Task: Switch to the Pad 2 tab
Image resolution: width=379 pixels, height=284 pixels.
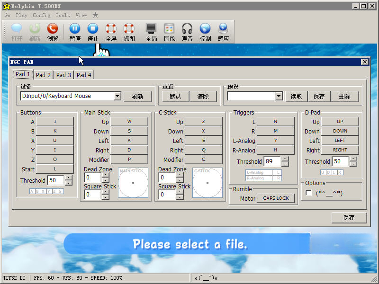Action: point(43,75)
